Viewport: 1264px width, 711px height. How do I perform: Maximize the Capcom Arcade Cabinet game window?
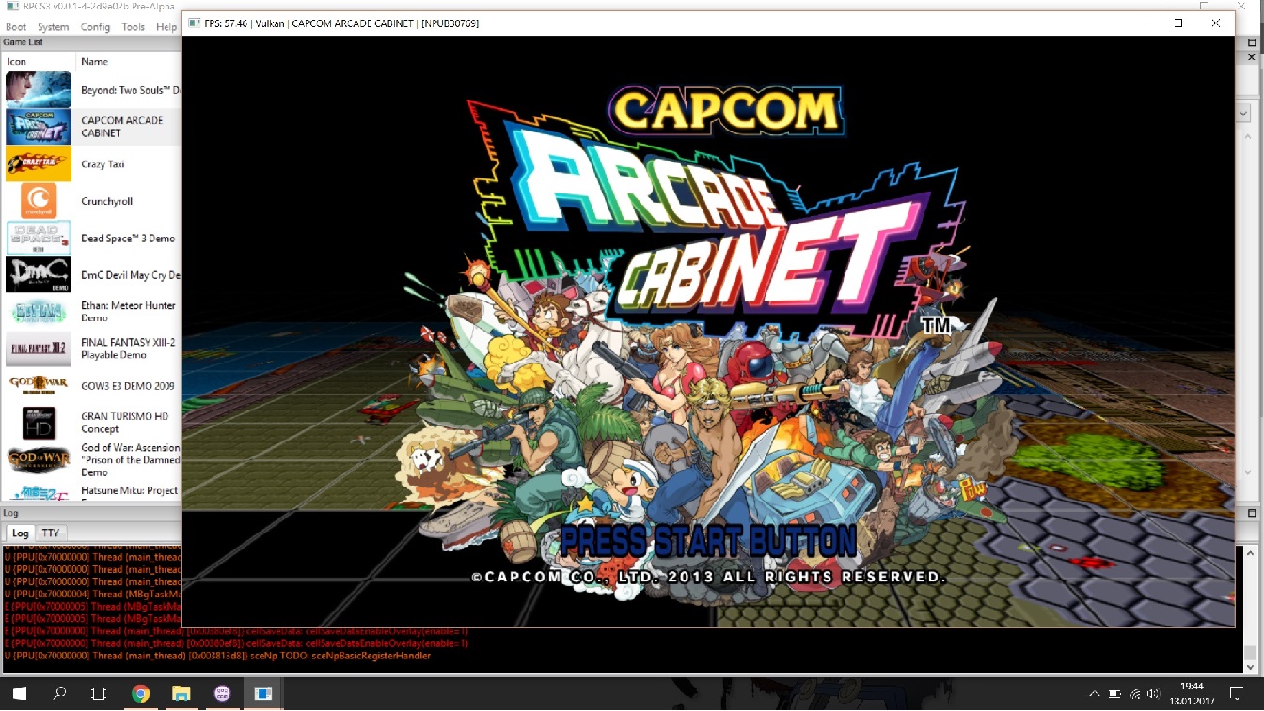point(1178,23)
